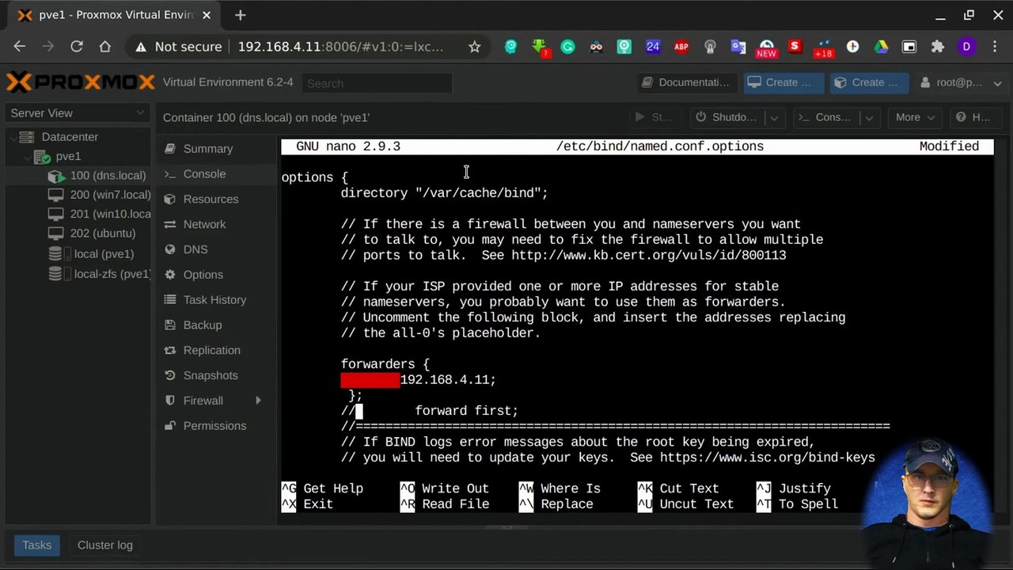Click the Start container button

(654, 117)
